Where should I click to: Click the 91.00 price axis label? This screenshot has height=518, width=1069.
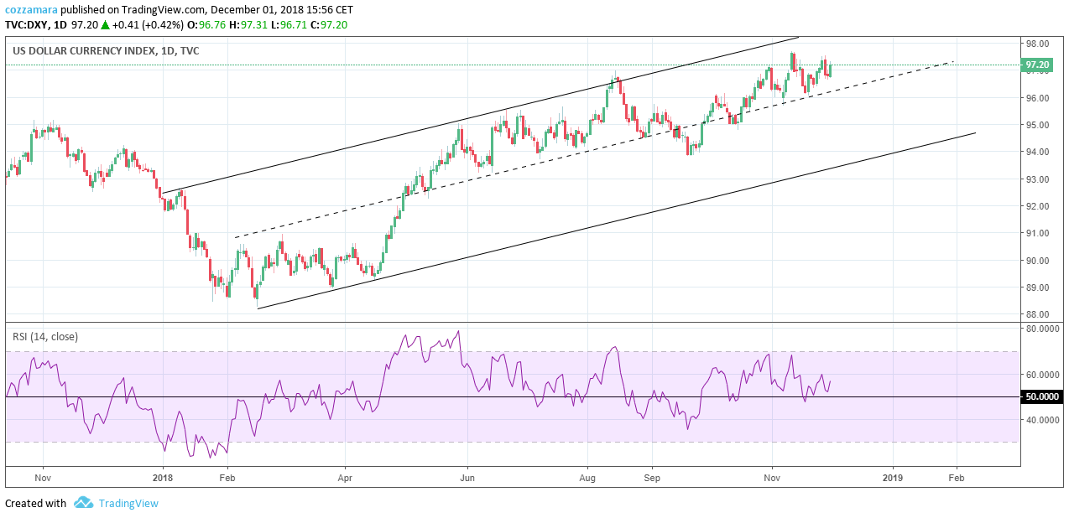(x=1038, y=233)
